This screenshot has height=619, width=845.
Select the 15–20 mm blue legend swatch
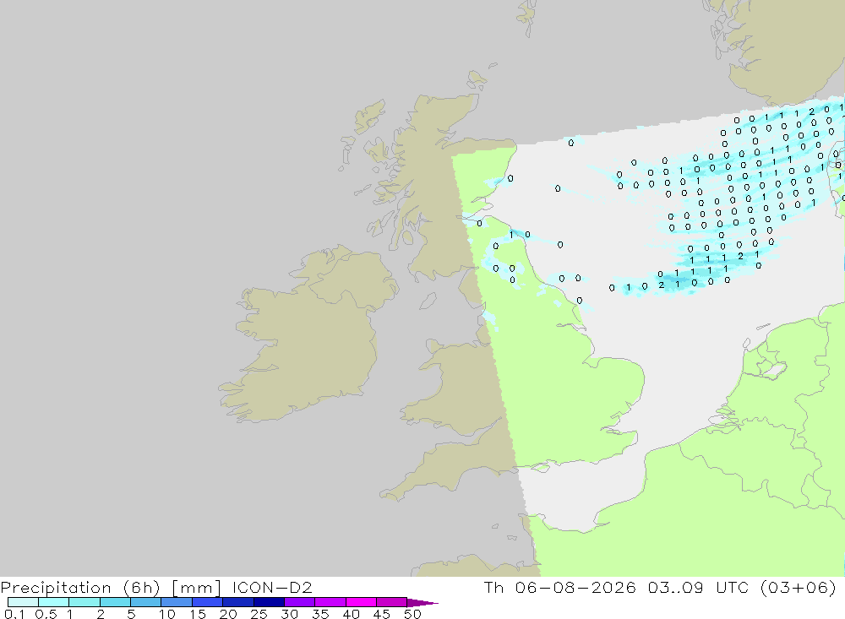208,602
